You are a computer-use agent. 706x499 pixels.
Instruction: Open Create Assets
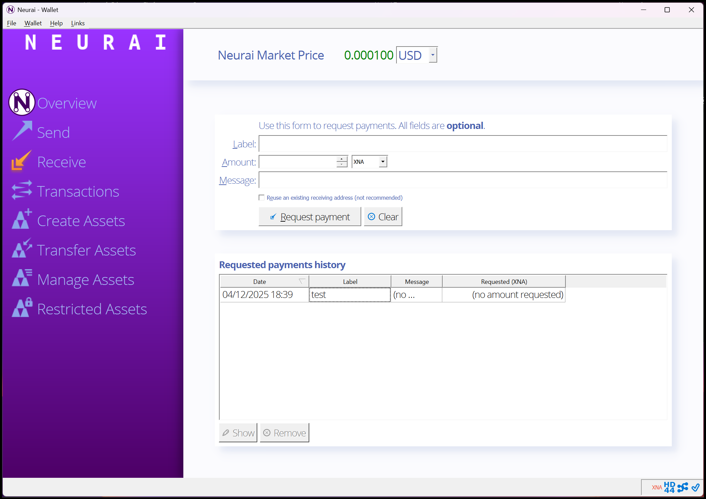coord(81,221)
